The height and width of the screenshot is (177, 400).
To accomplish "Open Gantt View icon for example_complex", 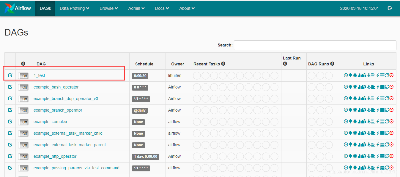I will 373,121.
